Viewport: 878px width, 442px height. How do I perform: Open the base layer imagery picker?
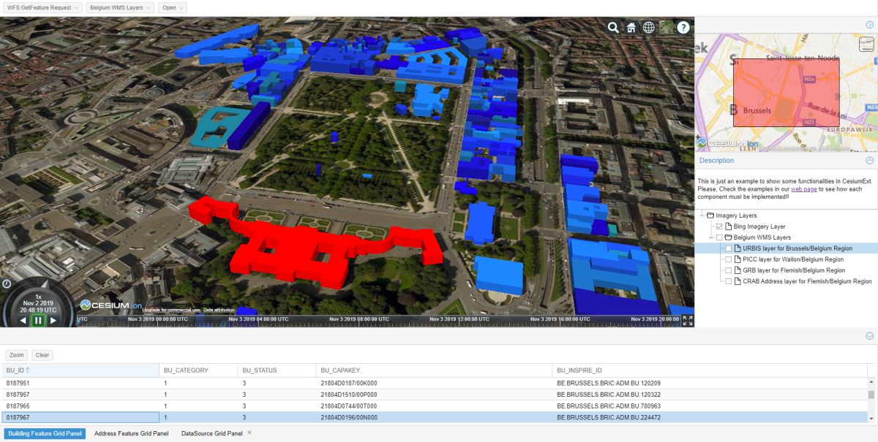(x=666, y=27)
